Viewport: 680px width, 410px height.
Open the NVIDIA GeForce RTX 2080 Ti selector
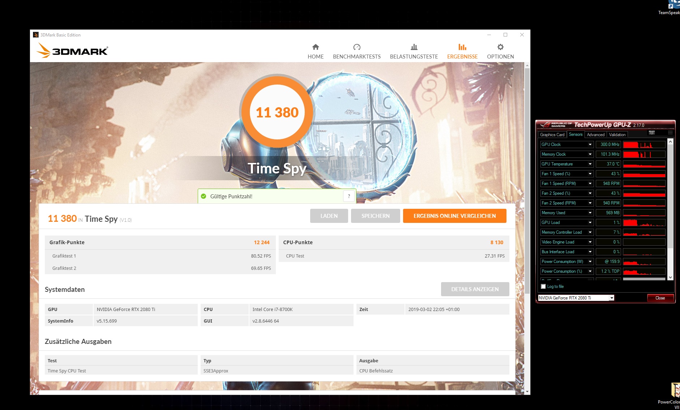point(576,298)
